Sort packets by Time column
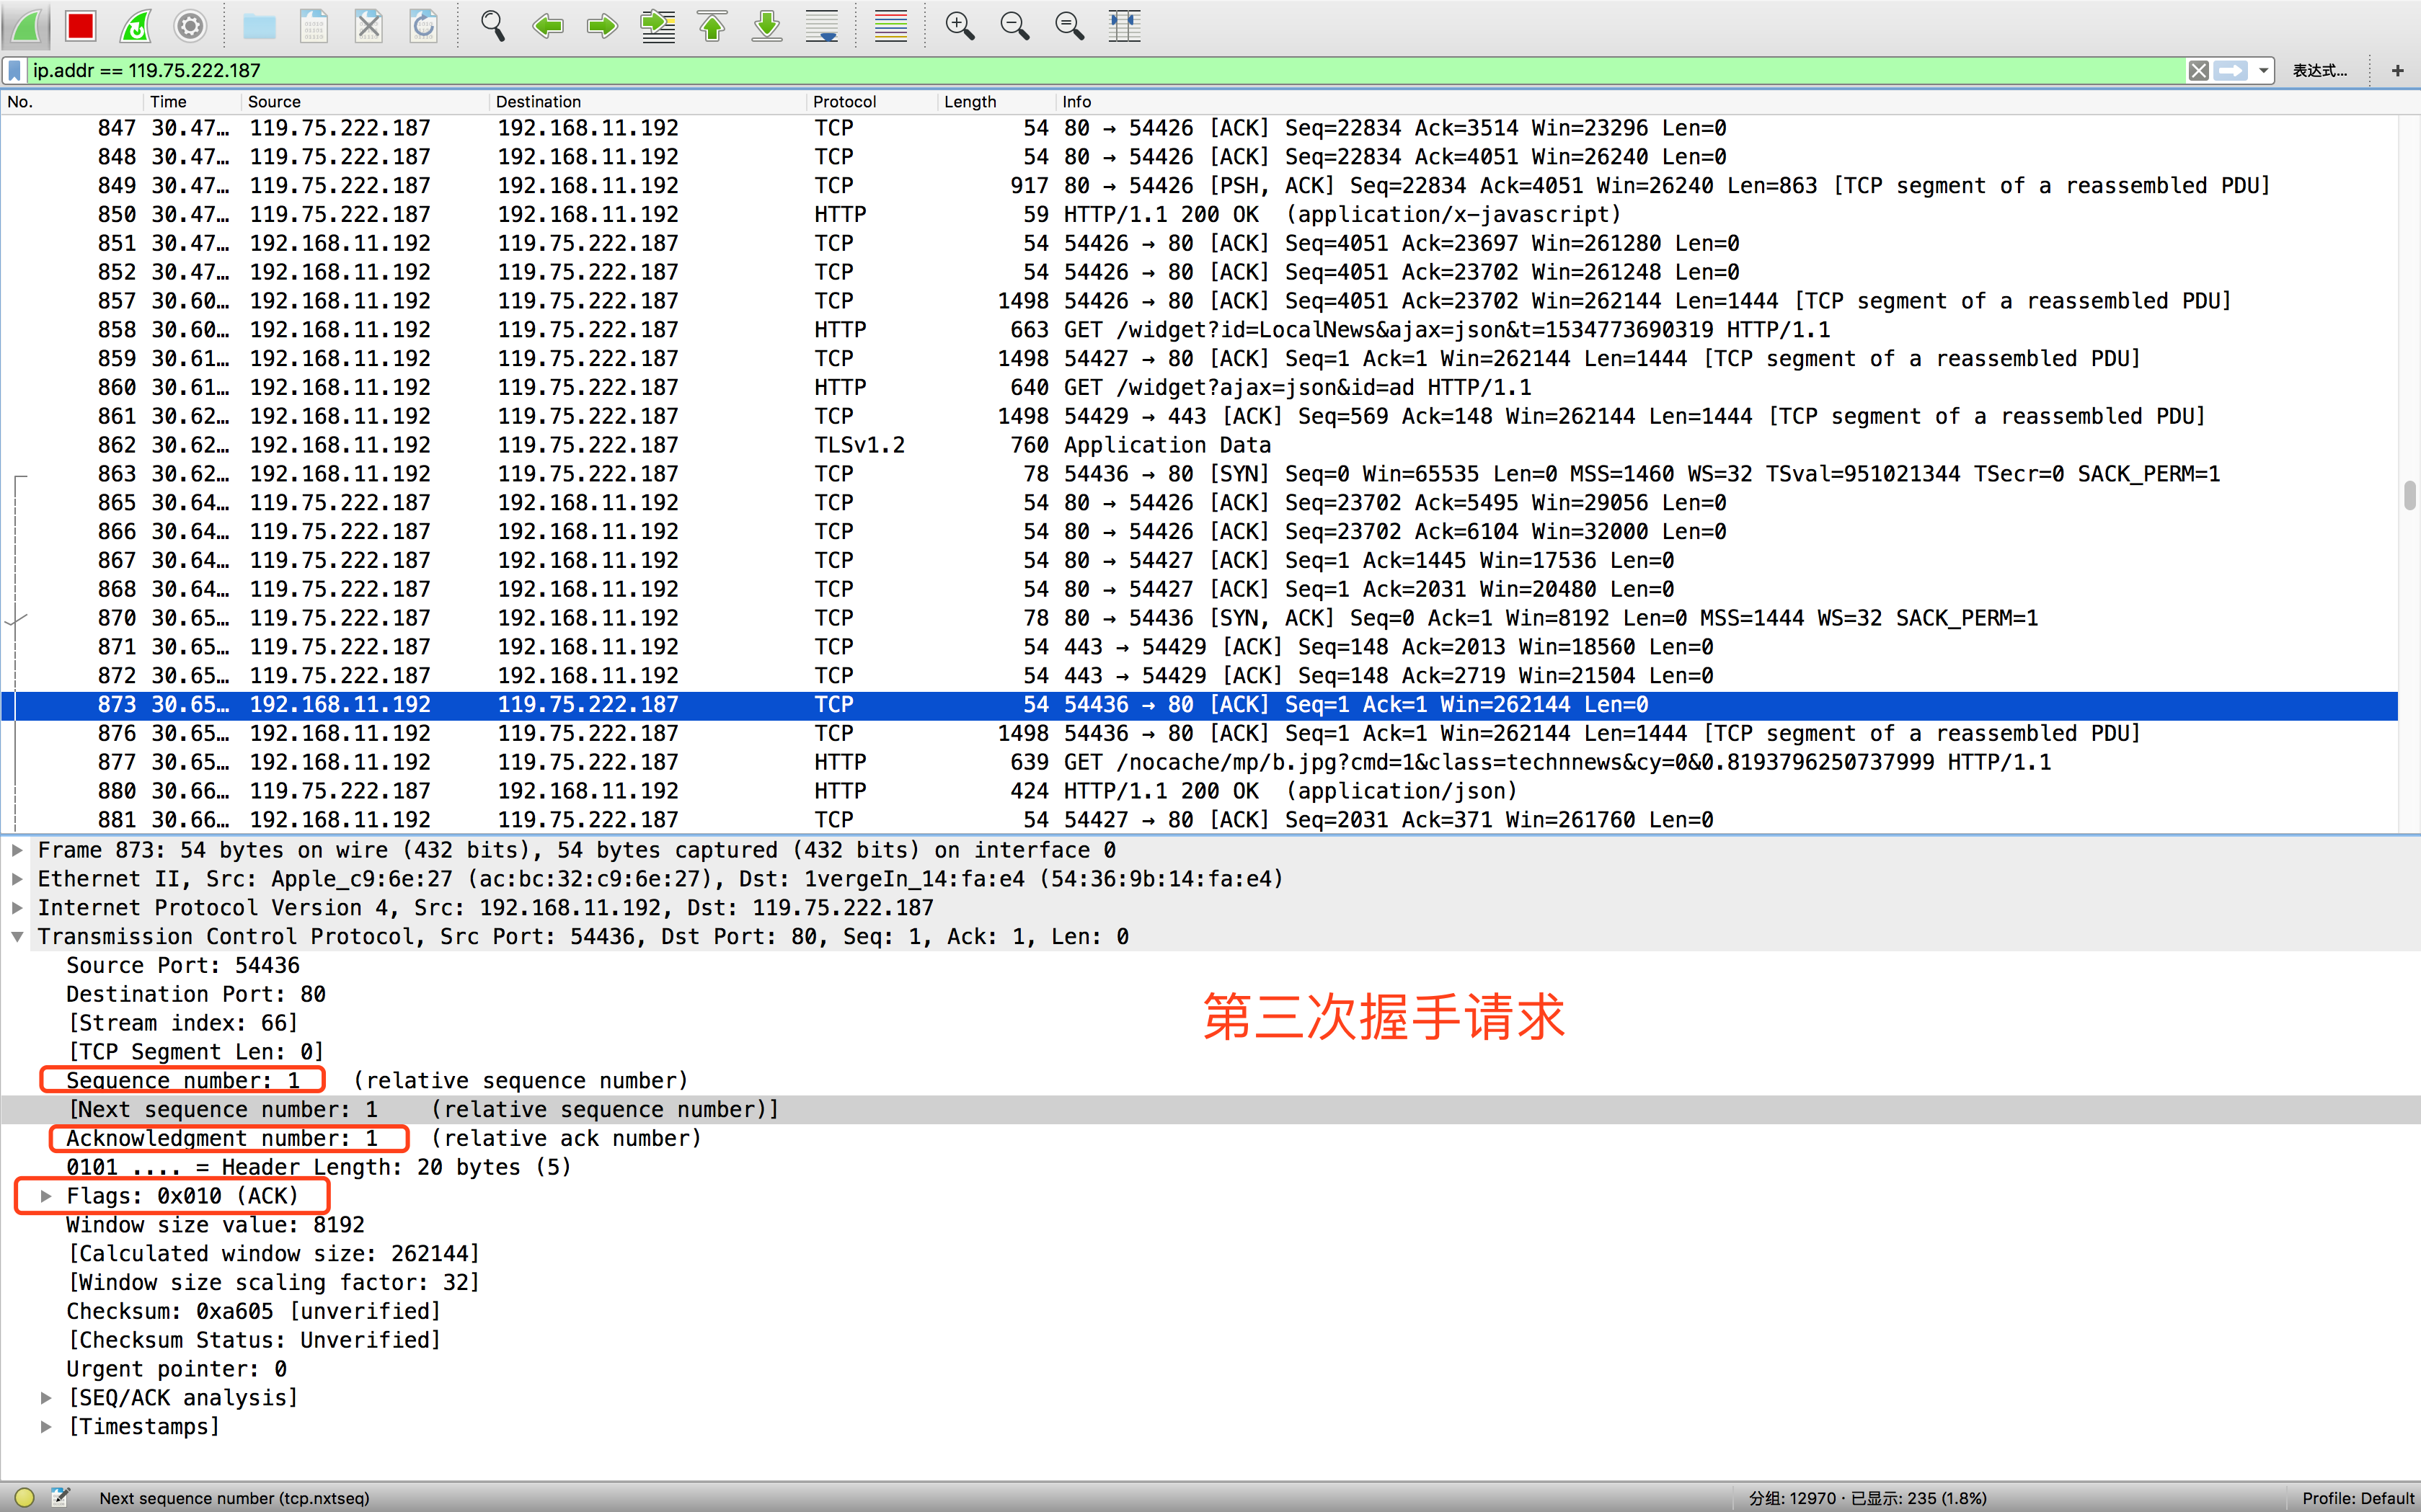 (192, 101)
